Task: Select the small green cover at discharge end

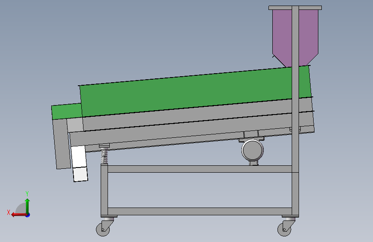Action: [67, 111]
